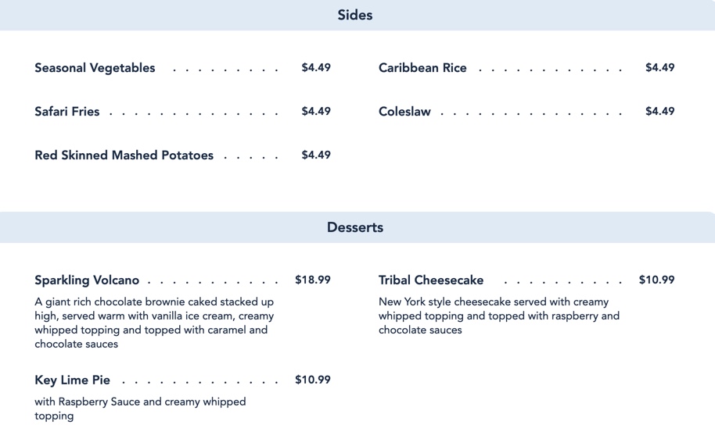
Task: Click the Sparkling Volcano brownie description
Action: coord(154,323)
